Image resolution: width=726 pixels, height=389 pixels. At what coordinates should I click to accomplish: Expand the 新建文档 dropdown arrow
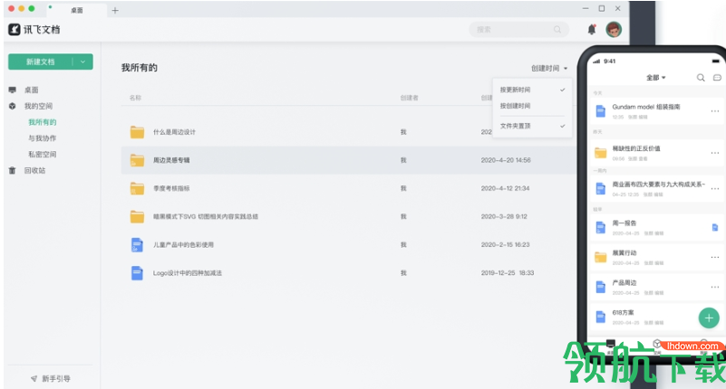coord(82,62)
